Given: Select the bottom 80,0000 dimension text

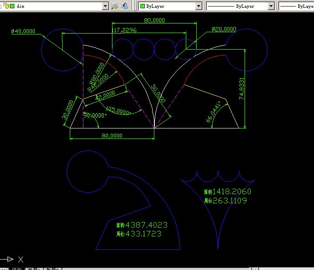Looking at the screenshot, I should pyautogui.click(x=112, y=136).
